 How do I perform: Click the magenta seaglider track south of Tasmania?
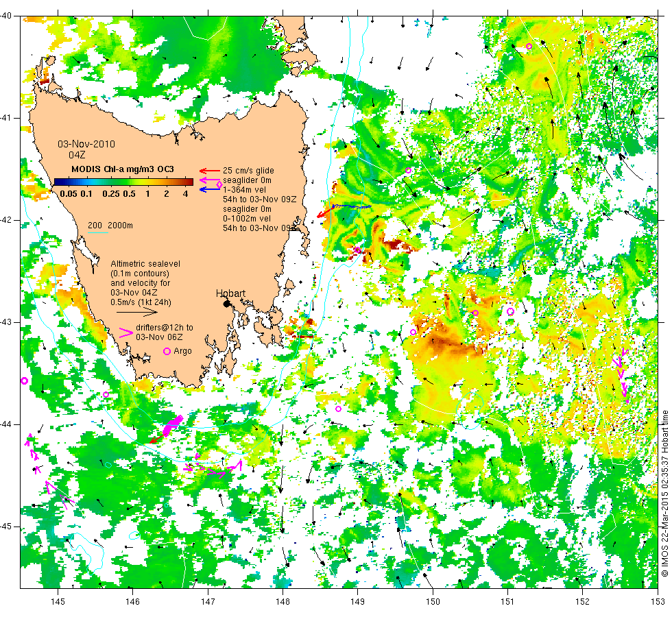point(172,425)
